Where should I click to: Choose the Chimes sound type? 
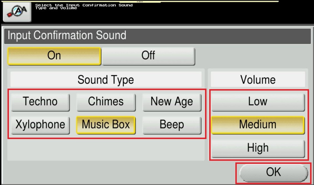pos(106,102)
